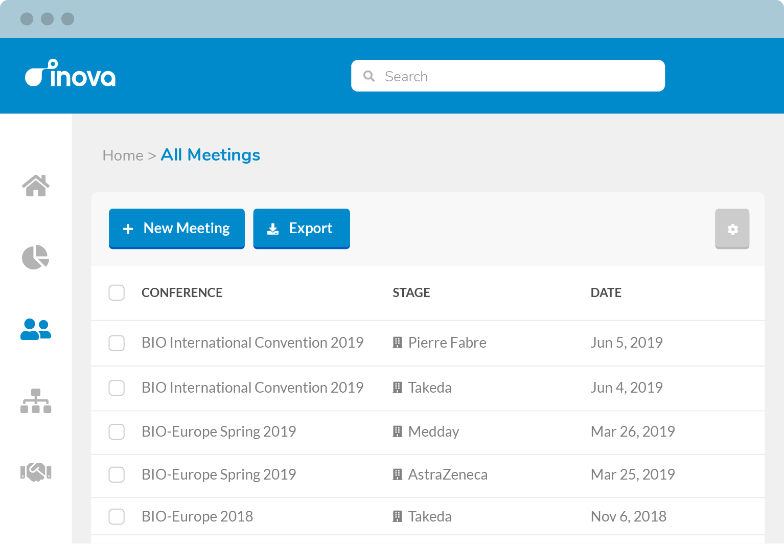Click Takeda in the Nov 6, 2018 row
The height and width of the screenshot is (544, 784).
[x=430, y=516]
